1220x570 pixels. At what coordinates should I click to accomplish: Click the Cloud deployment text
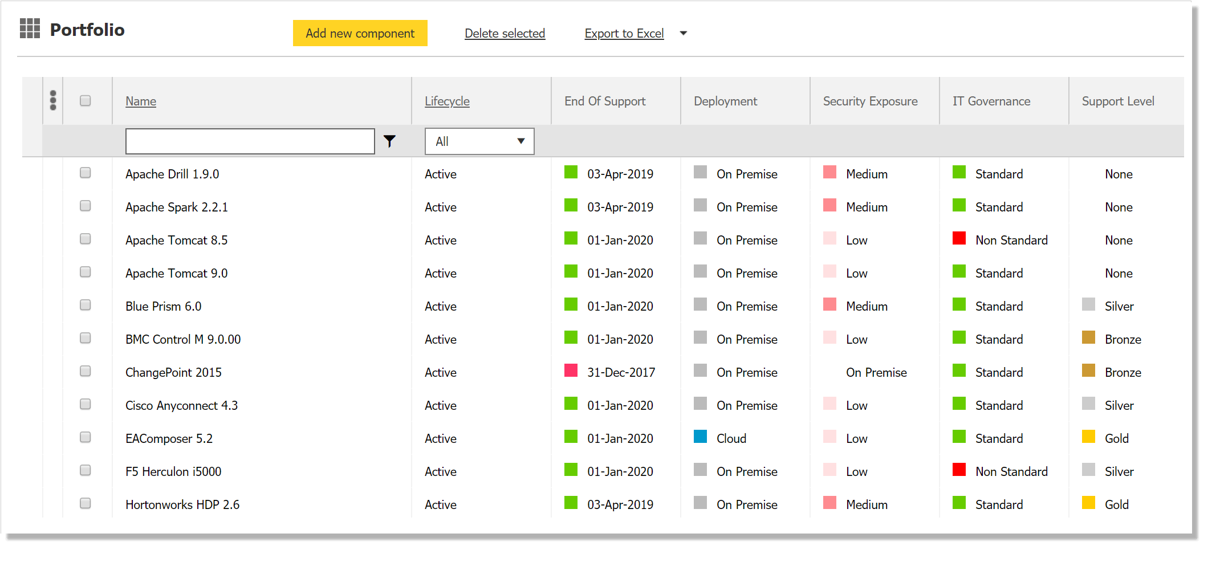[731, 439]
